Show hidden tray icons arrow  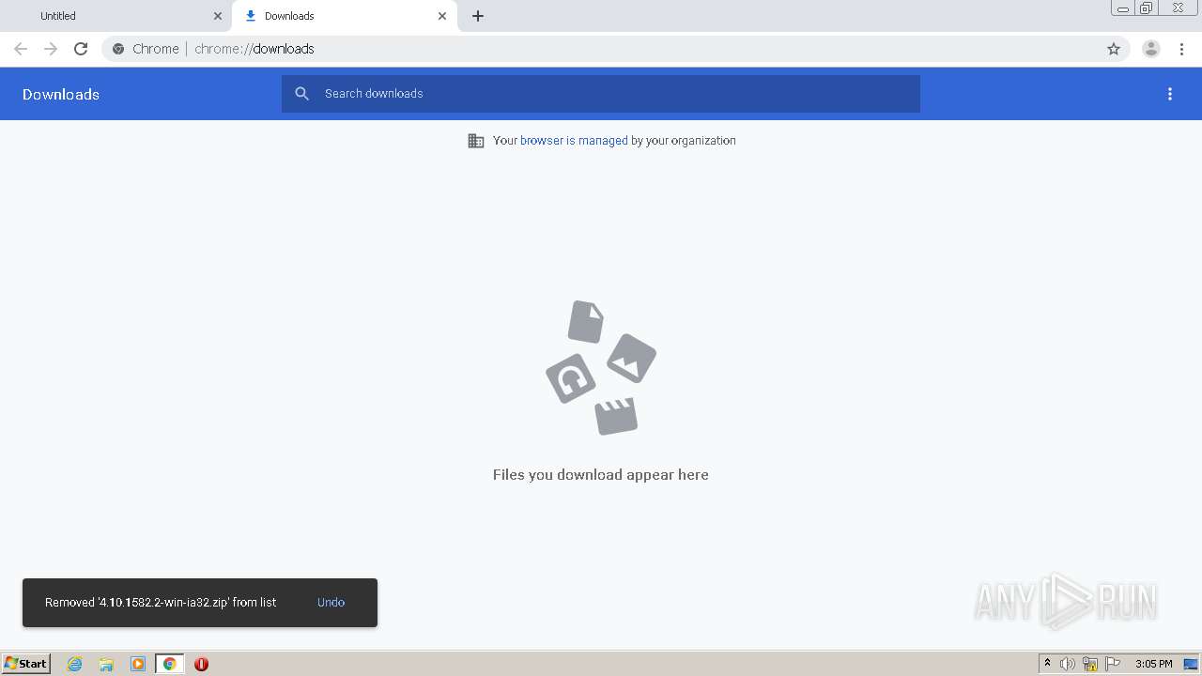1047,664
